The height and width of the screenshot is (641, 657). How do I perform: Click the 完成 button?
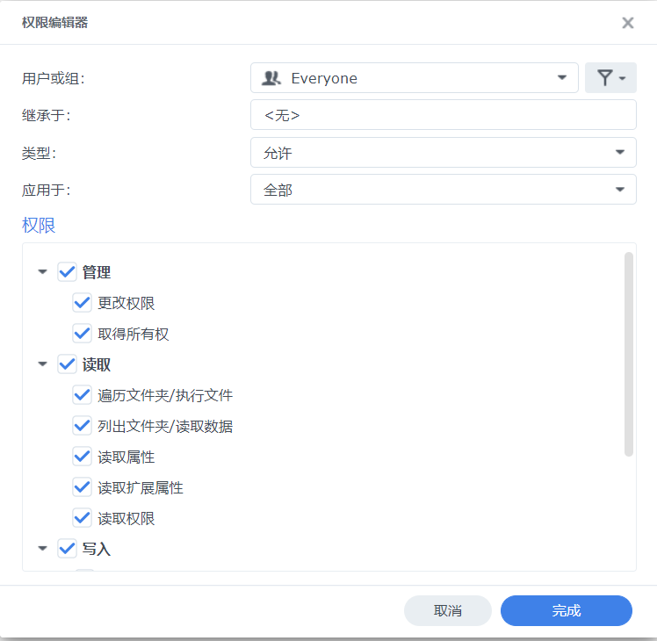coord(566,610)
